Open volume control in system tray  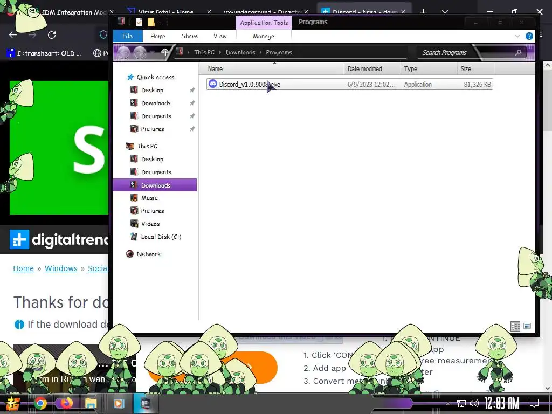click(474, 403)
